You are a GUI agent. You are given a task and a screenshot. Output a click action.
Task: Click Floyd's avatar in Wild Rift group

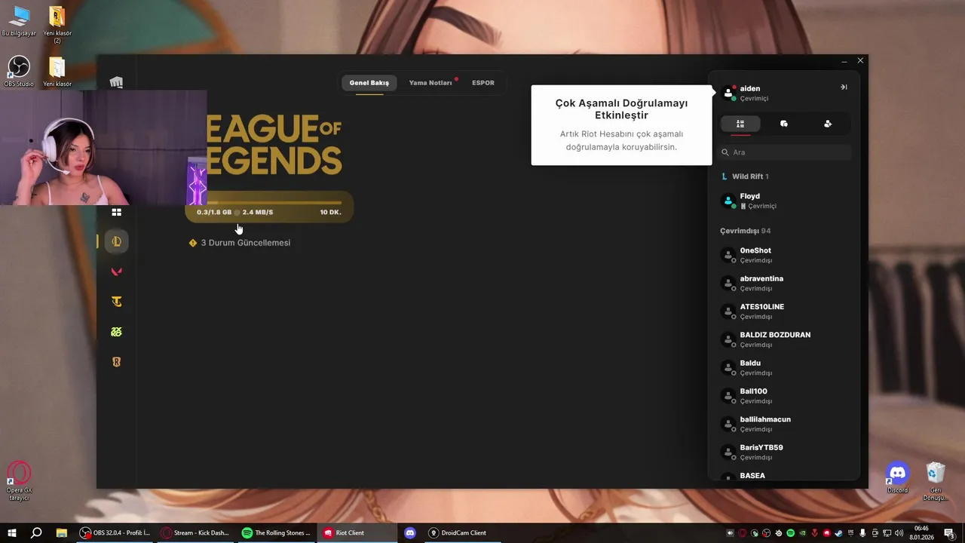(x=728, y=201)
